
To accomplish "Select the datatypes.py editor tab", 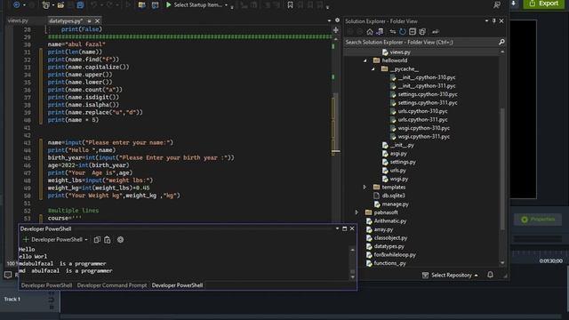I will click(x=66, y=21).
